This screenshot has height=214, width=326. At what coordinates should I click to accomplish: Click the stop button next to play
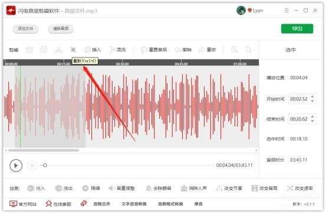pyautogui.click(x=32, y=165)
